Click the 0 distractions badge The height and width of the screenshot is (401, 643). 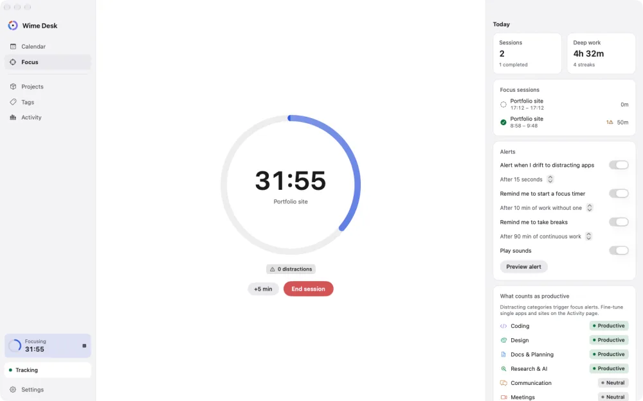coord(291,269)
